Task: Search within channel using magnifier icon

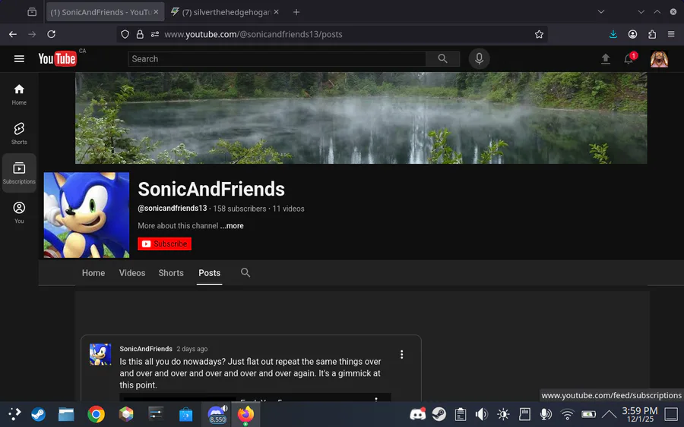Action: tap(245, 272)
